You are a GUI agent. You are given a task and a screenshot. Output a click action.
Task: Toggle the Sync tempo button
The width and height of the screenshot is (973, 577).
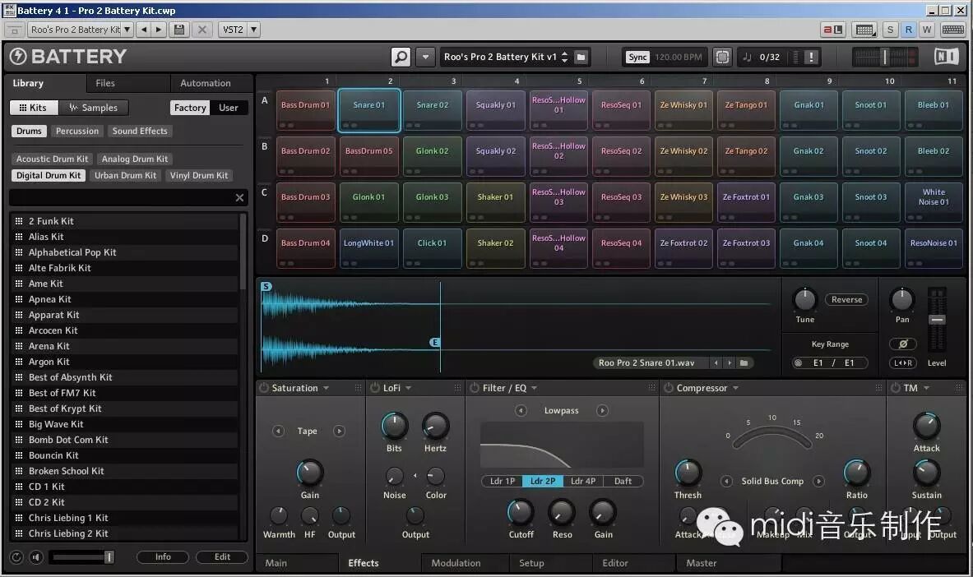pyautogui.click(x=637, y=57)
